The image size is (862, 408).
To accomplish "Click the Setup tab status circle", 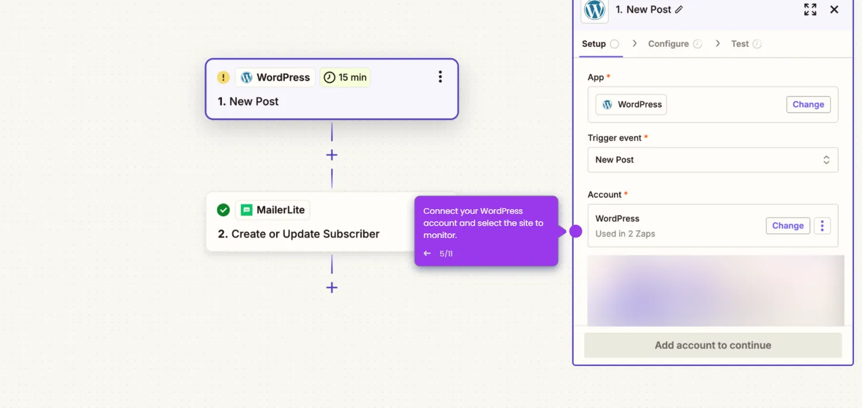I will (615, 44).
